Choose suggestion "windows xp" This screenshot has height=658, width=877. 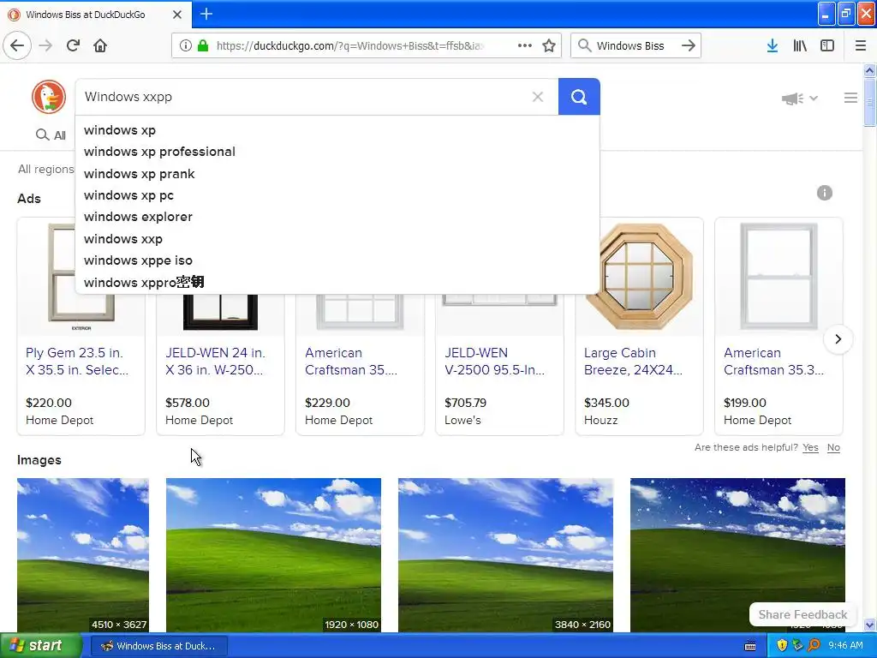[x=337, y=130]
